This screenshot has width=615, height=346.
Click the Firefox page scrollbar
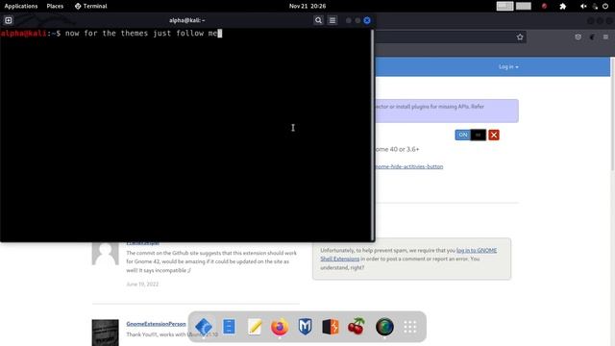point(613,113)
